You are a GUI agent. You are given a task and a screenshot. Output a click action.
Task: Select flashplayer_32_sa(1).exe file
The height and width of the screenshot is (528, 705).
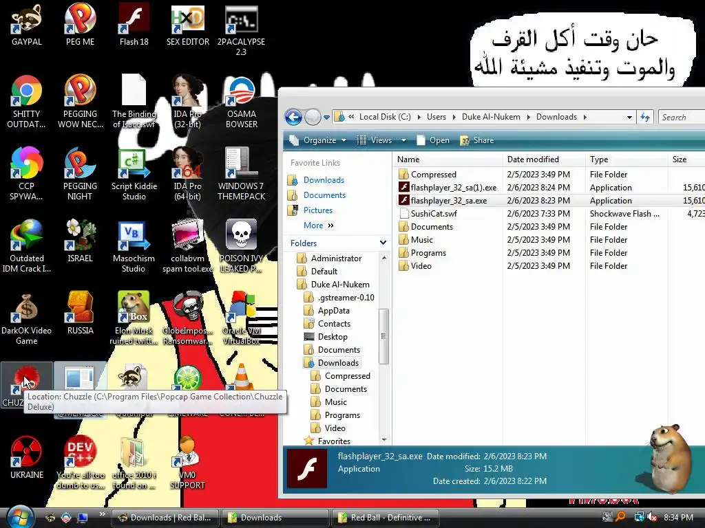coord(453,188)
